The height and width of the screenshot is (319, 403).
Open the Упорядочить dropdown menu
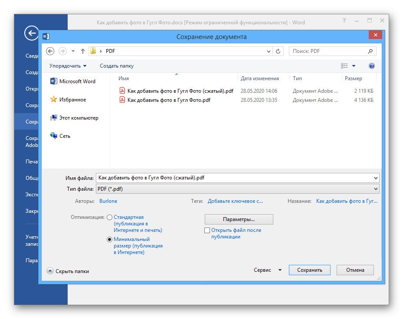point(68,66)
